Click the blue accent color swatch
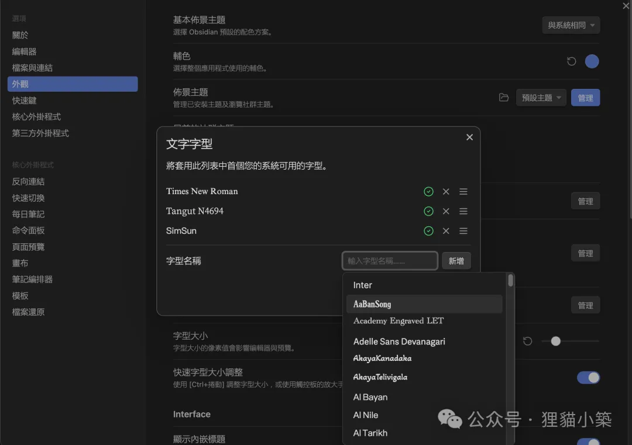 tap(592, 61)
